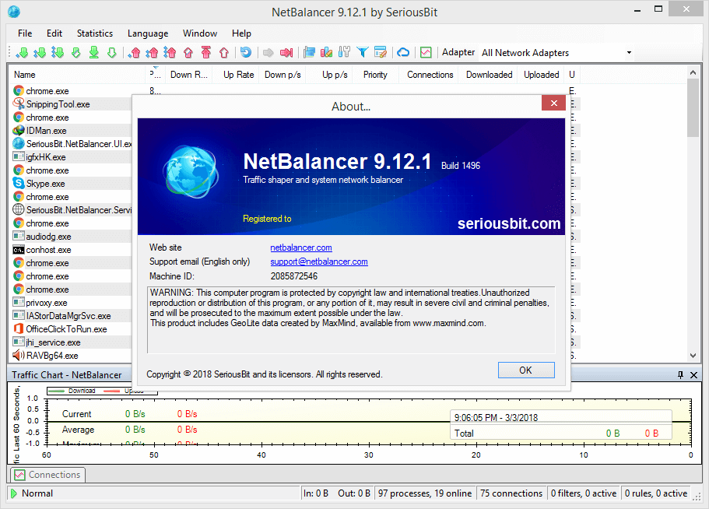Open the Language menu

[148, 33]
